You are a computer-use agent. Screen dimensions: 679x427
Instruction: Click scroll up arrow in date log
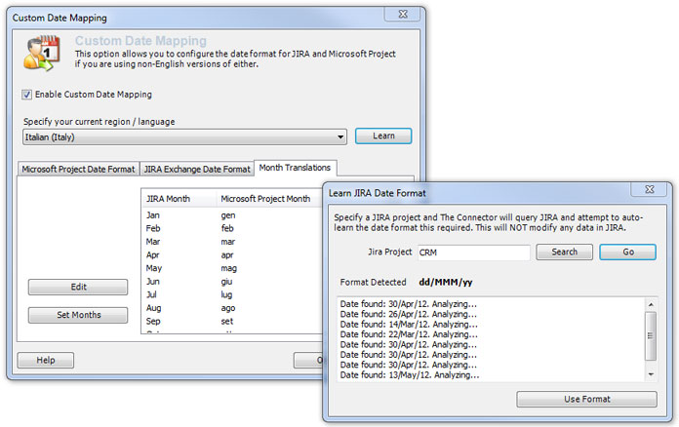(x=651, y=304)
